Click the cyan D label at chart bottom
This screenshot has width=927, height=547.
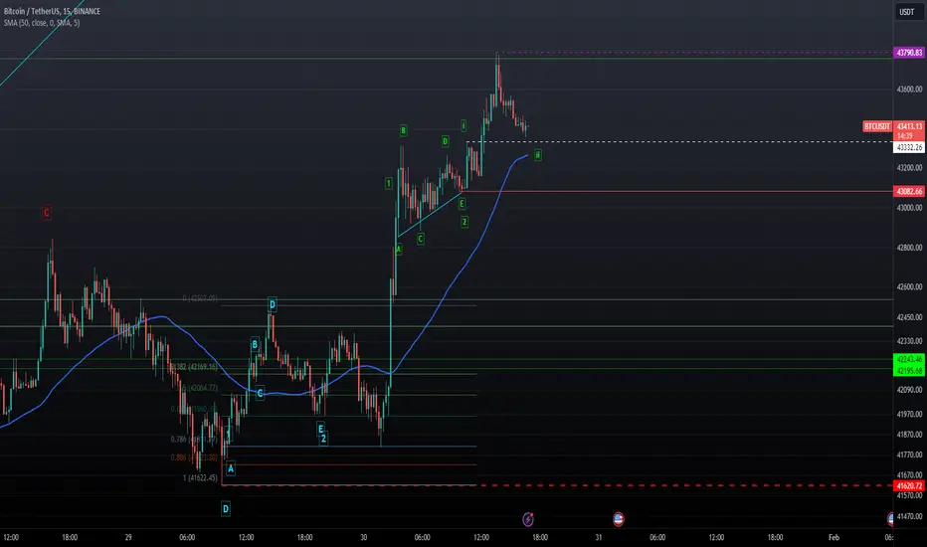(225, 508)
